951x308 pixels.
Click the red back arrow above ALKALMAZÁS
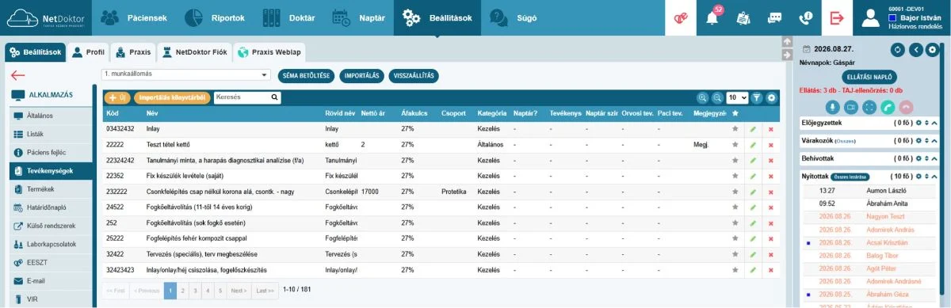18,76
